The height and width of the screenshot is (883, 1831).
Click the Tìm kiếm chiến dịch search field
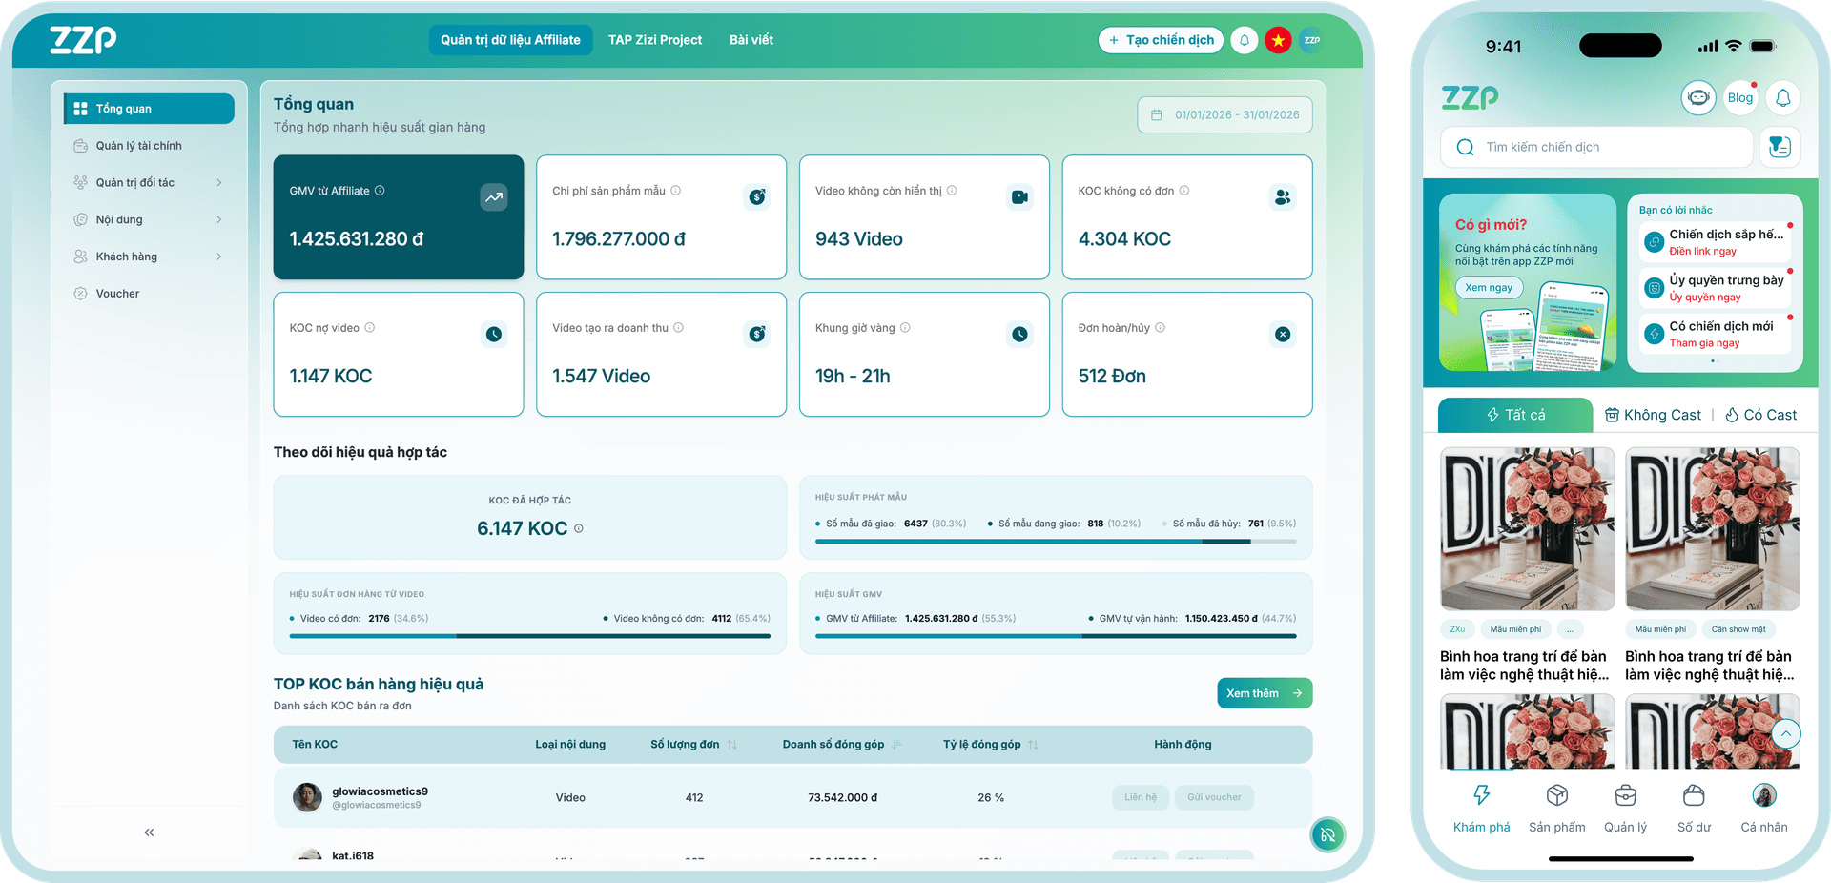point(1597,147)
